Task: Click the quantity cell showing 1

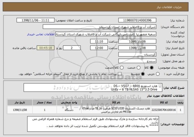Action: click(x=44, y=110)
